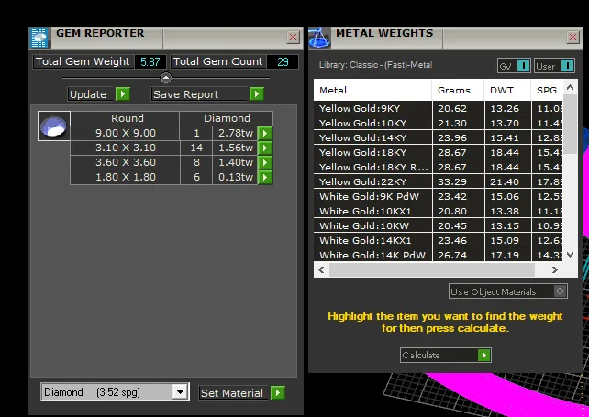
Task: Click the green arrow for 2.78tw row
Action: pyautogui.click(x=265, y=133)
